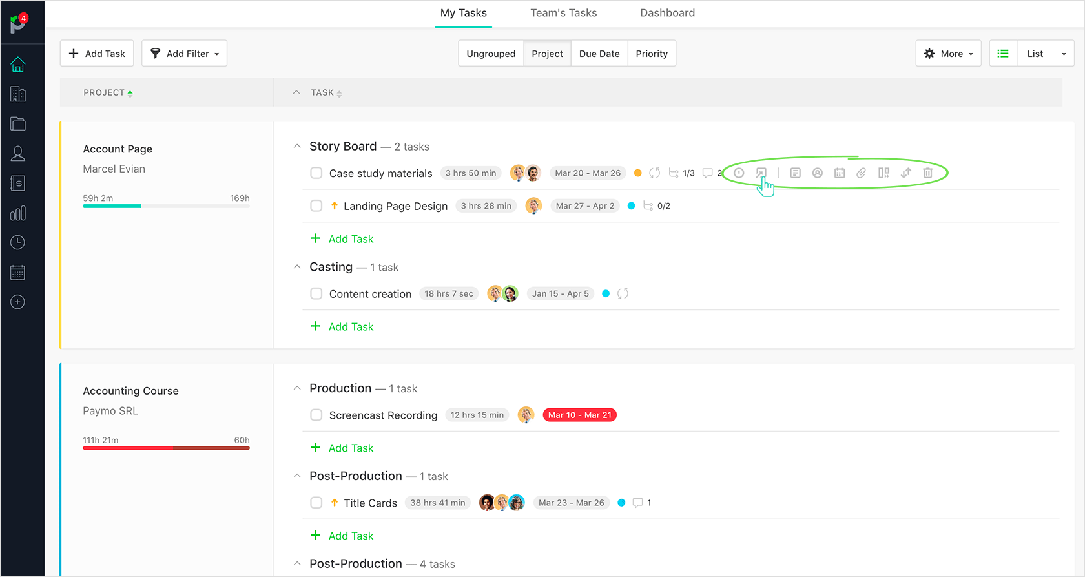Open the List view dropdown arrow

tap(1065, 53)
